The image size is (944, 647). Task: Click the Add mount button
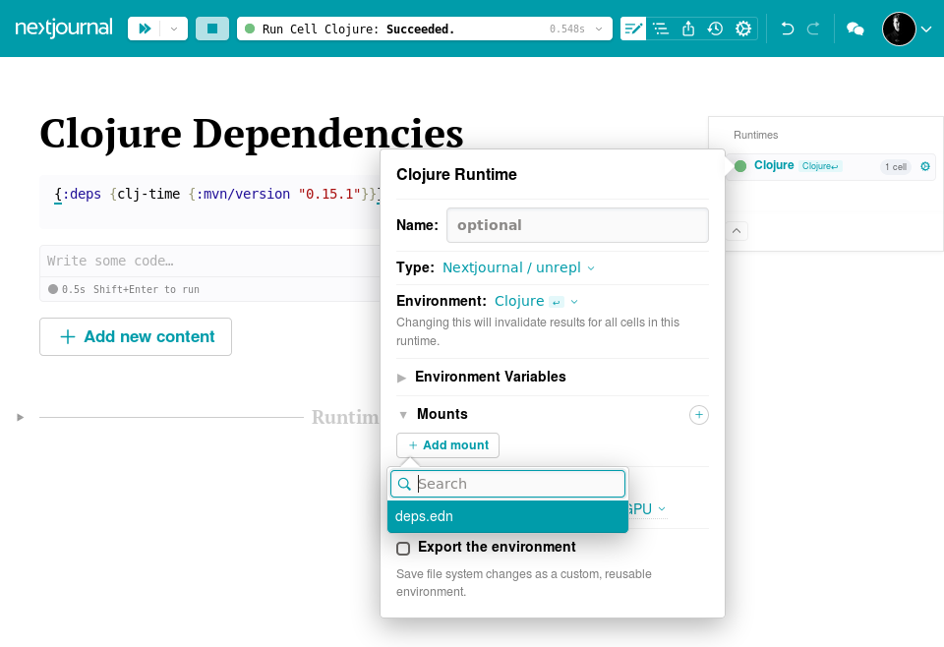click(447, 445)
